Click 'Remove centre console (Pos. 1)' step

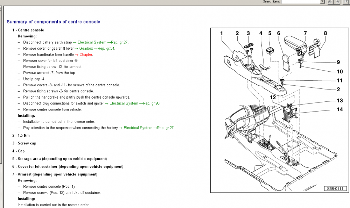coord(49,187)
